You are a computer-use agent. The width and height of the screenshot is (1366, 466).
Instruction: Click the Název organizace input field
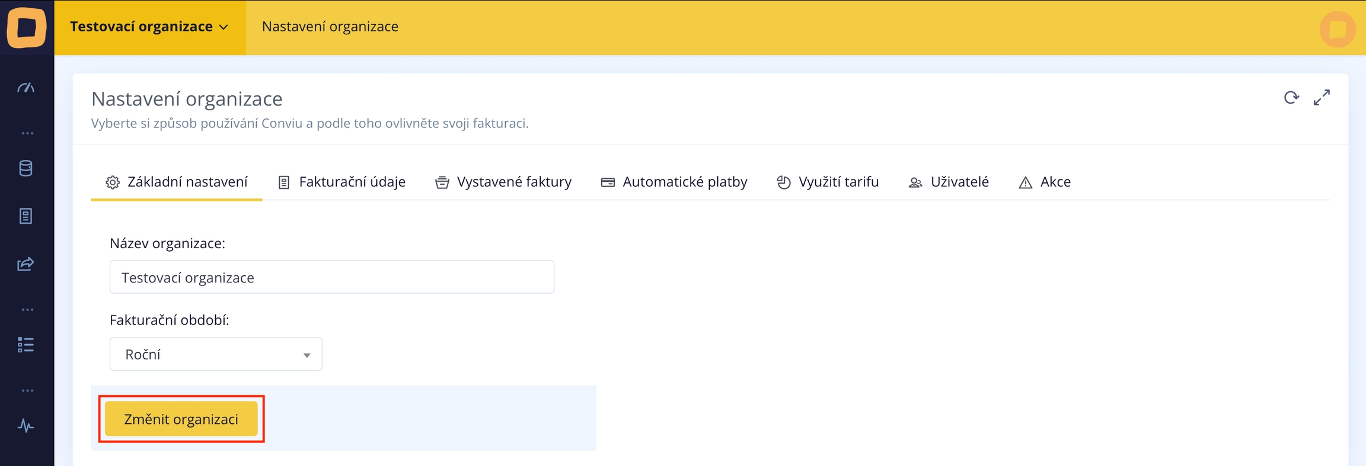[x=331, y=277]
